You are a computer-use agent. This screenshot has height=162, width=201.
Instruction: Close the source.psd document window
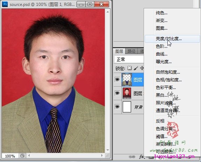point(101,4)
